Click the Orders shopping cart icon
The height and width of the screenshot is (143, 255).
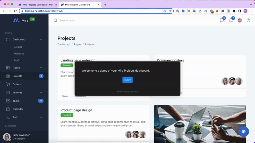click(x=8, y=84)
